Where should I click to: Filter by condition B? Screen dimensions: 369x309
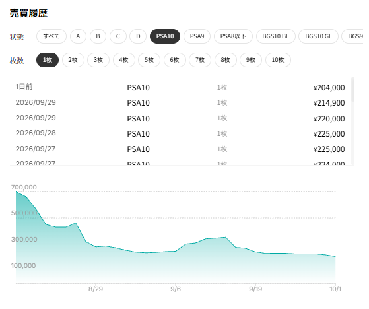[x=98, y=36]
